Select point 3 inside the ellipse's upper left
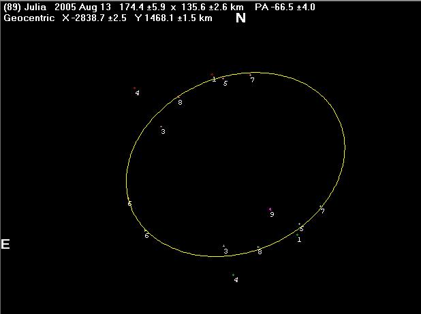 pyautogui.click(x=161, y=126)
